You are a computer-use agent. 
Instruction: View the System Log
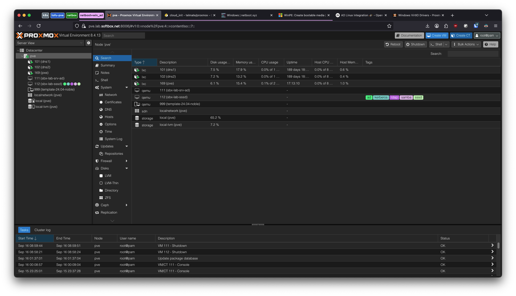pos(113,139)
